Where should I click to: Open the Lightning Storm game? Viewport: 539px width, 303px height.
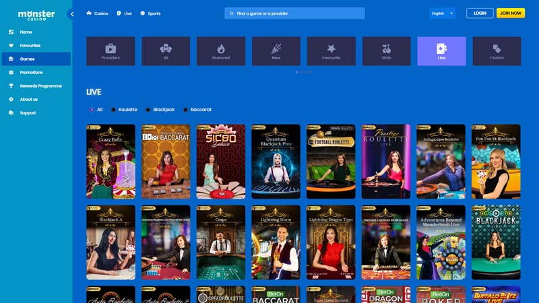point(276,242)
